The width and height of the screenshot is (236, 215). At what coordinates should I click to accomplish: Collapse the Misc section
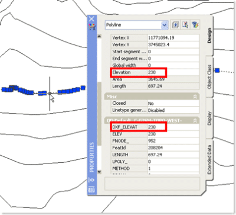point(195,97)
